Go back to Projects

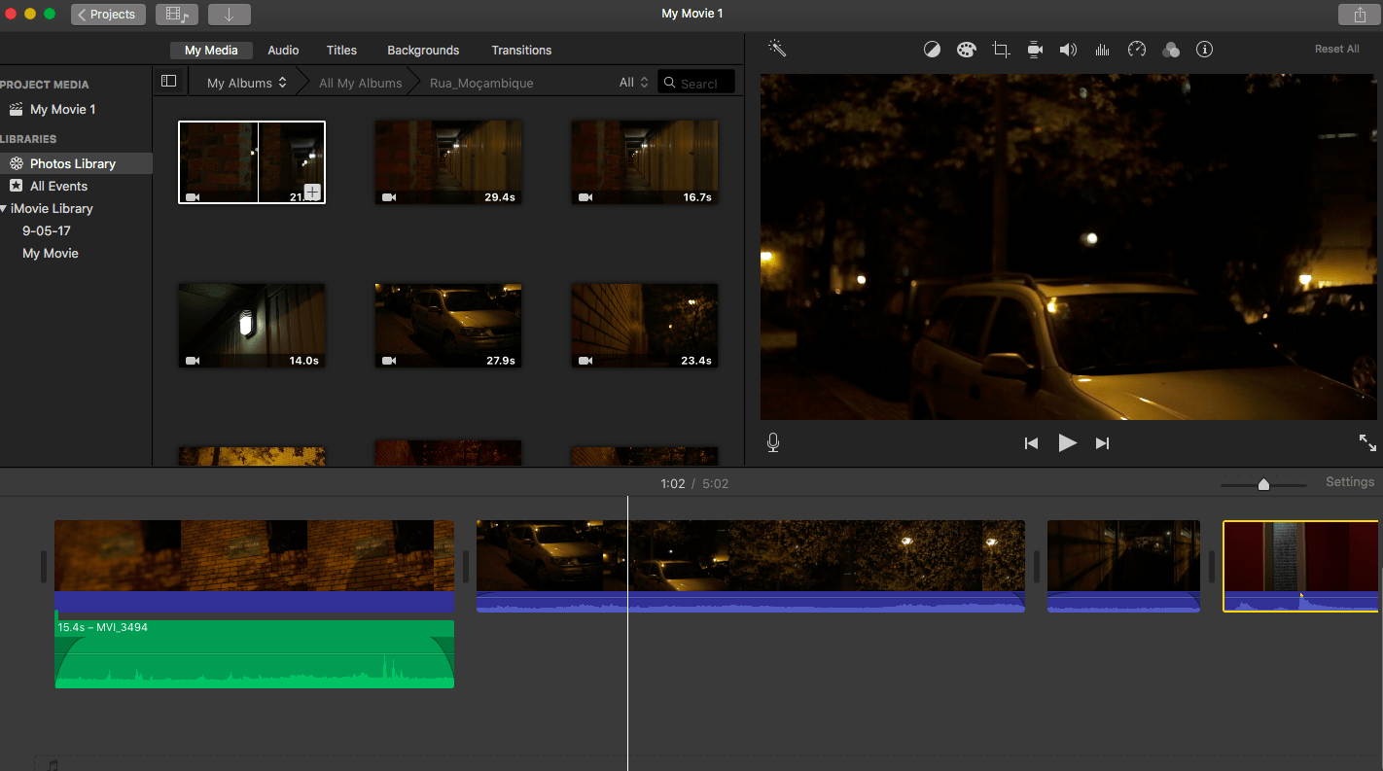click(x=108, y=15)
